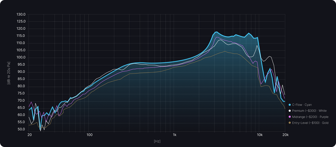Click the 130.0 y-axis value

[21, 14]
